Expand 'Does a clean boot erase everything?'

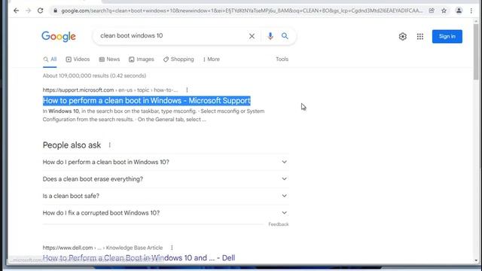click(x=166, y=179)
